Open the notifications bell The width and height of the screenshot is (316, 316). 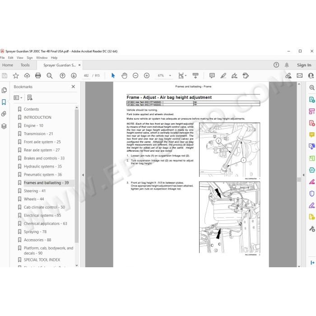[287, 65]
